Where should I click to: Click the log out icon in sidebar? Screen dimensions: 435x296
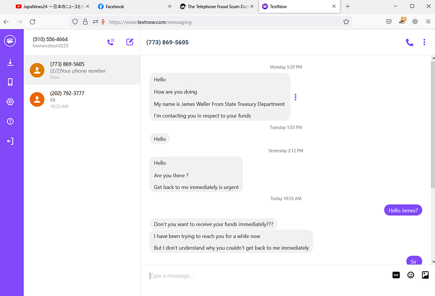point(10,141)
